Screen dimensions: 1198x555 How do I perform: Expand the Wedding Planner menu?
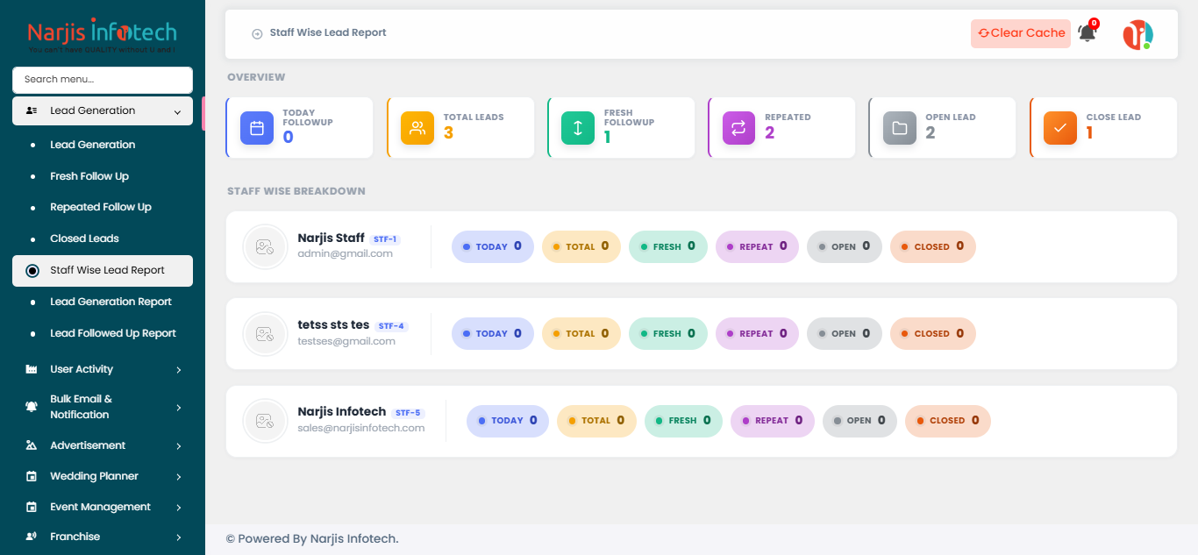pyautogui.click(x=178, y=477)
